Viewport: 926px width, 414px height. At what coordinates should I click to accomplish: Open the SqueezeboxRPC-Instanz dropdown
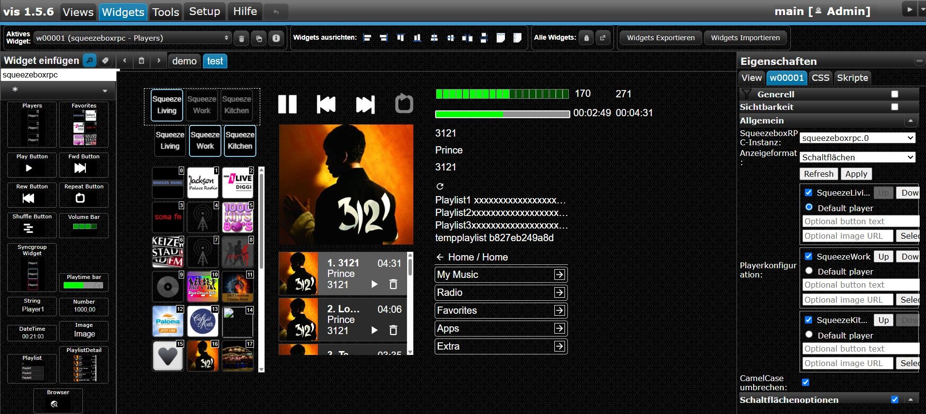point(857,138)
